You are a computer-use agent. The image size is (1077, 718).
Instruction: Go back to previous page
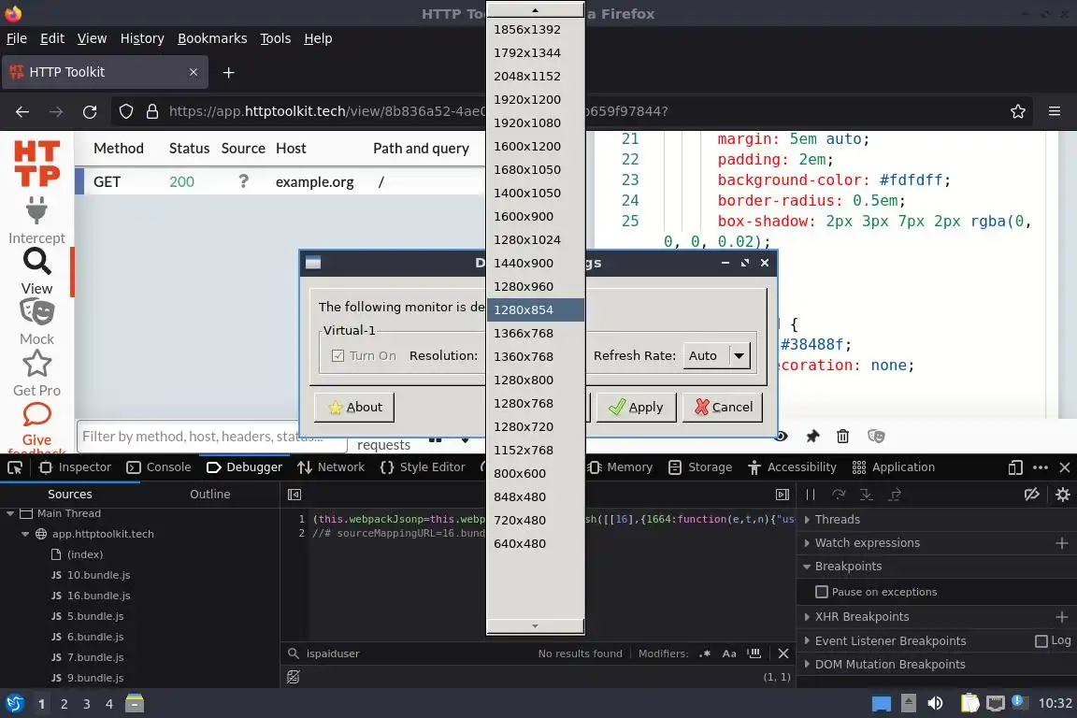[x=22, y=111]
